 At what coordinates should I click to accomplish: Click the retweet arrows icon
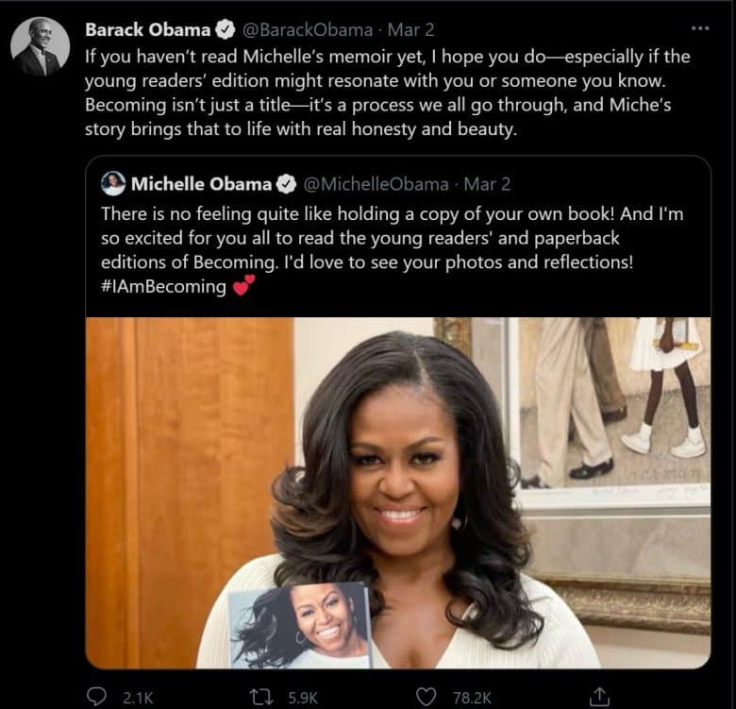259,697
